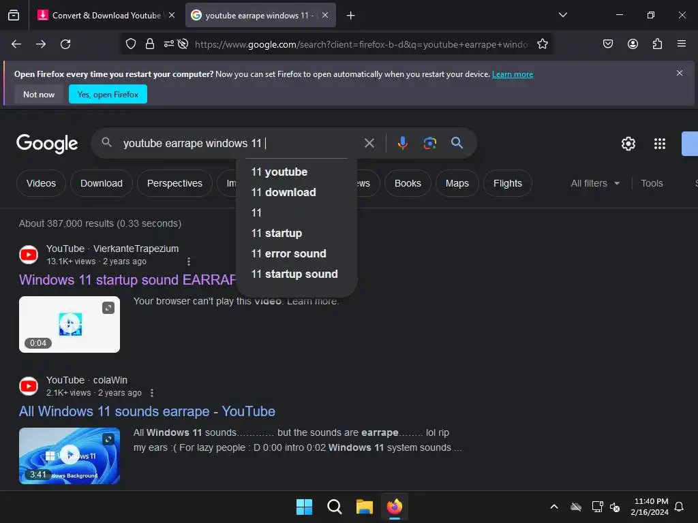
Task: Open the Firefox account icon
Action: pyautogui.click(x=633, y=44)
